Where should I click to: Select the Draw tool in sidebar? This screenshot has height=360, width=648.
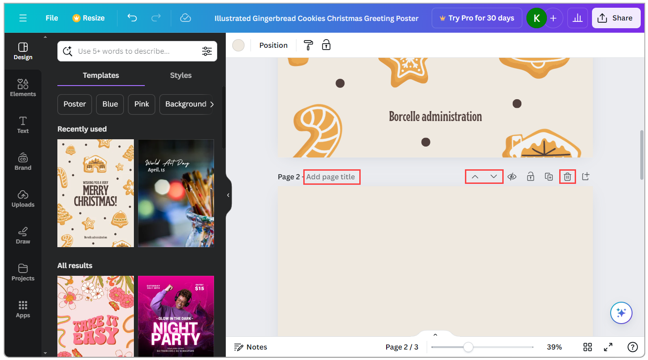(x=22, y=235)
